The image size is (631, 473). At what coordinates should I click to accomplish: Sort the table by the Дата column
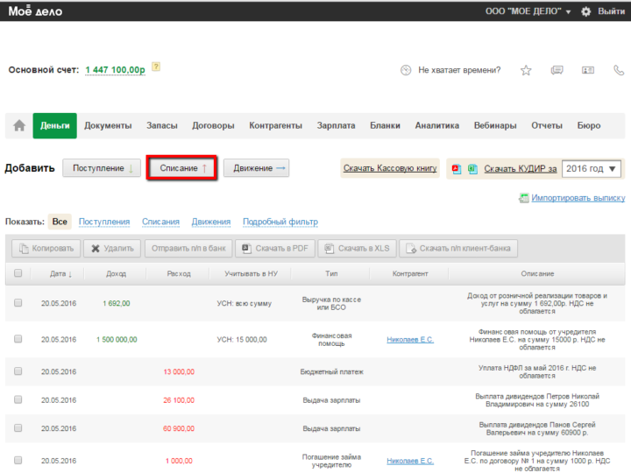coord(60,273)
